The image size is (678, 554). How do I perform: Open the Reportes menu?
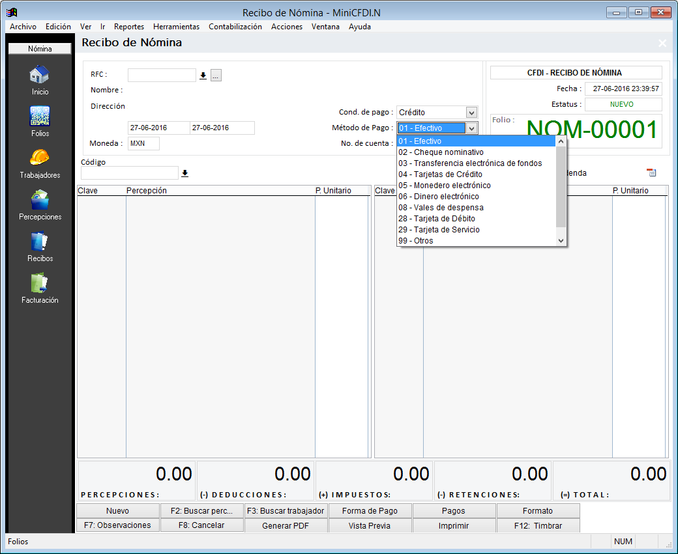click(x=129, y=27)
